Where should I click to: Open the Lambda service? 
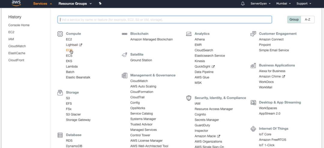click(72, 66)
